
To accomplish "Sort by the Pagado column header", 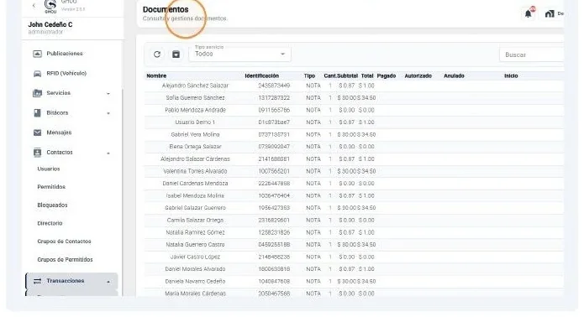I will 387,75.
